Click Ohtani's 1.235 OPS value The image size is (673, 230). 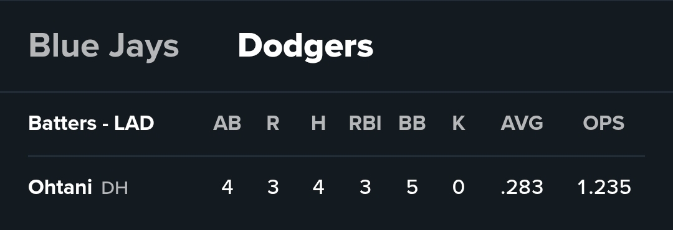coord(604,188)
